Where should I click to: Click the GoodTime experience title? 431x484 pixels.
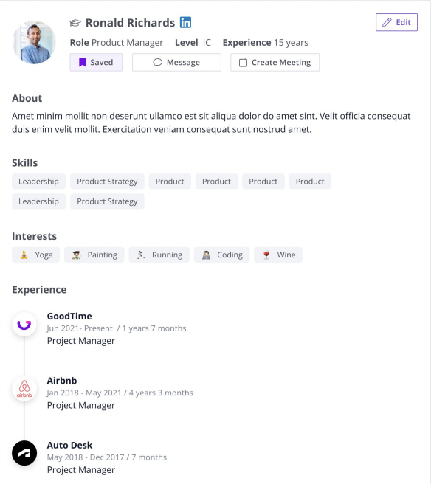click(69, 316)
